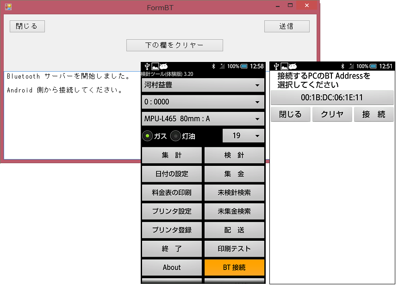399x288 pixels.
Task: Tap the 集 計 button
Action: pyautogui.click(x=172, y=155)
